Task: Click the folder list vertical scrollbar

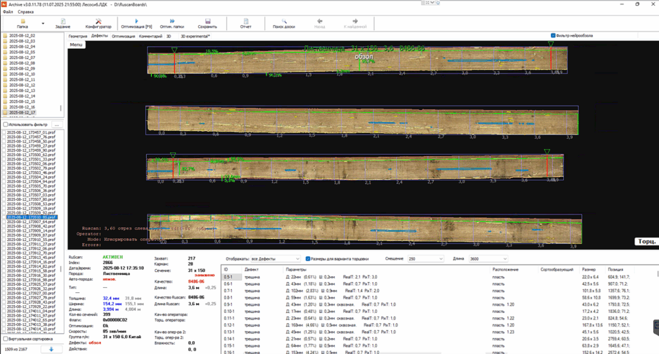Action: 61,108
